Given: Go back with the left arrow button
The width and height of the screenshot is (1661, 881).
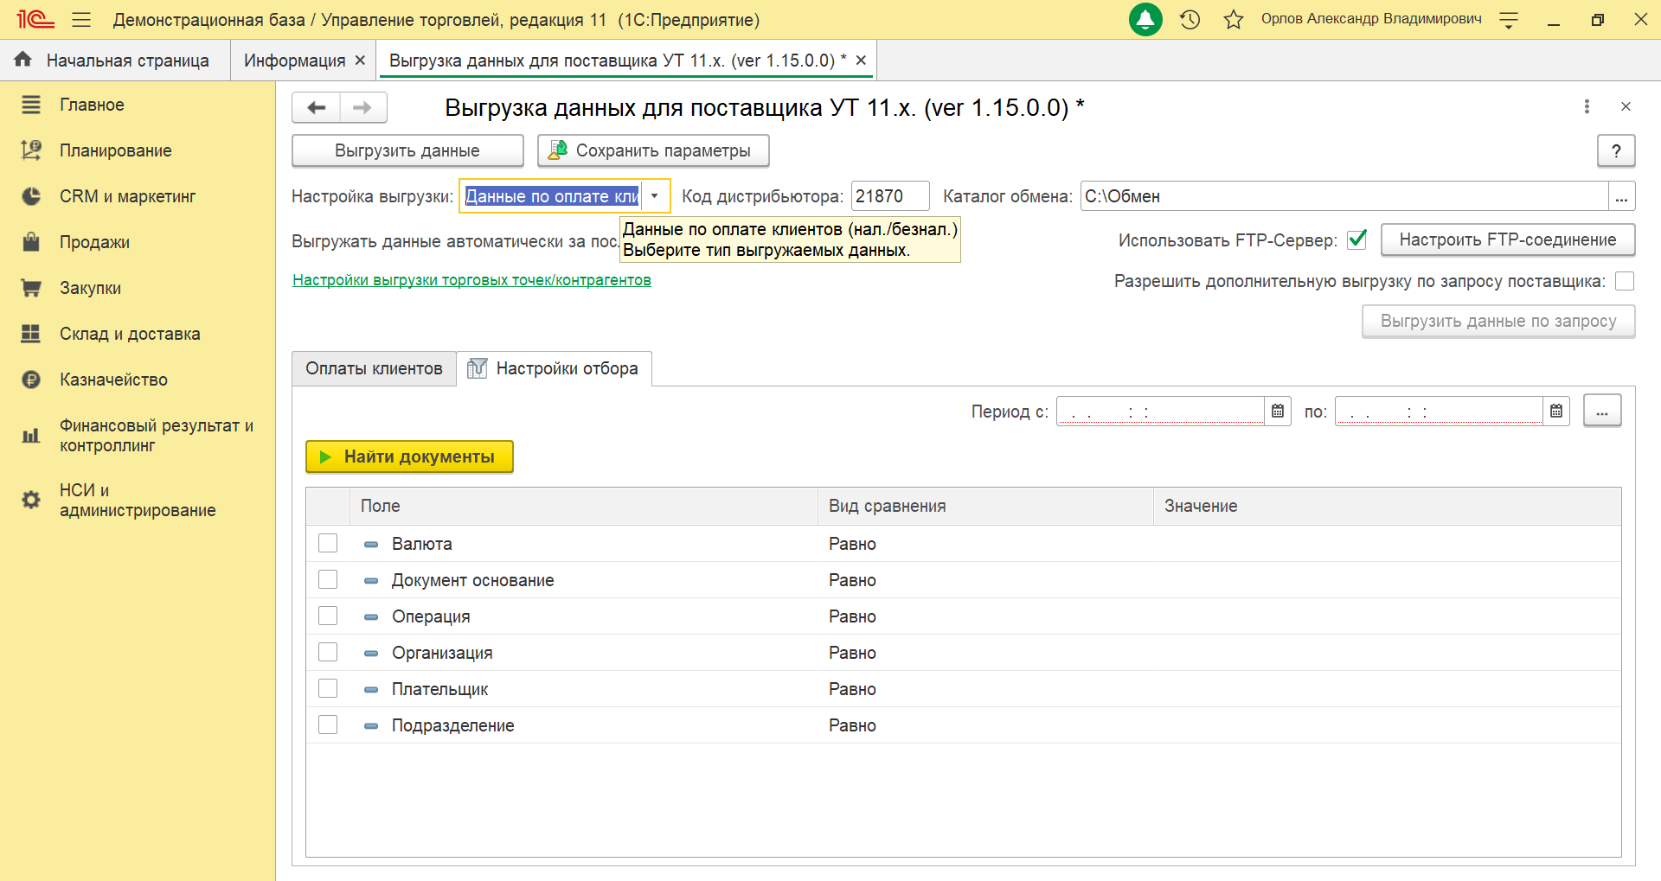Looking at the screenshot, I should (x=317, y=107).
